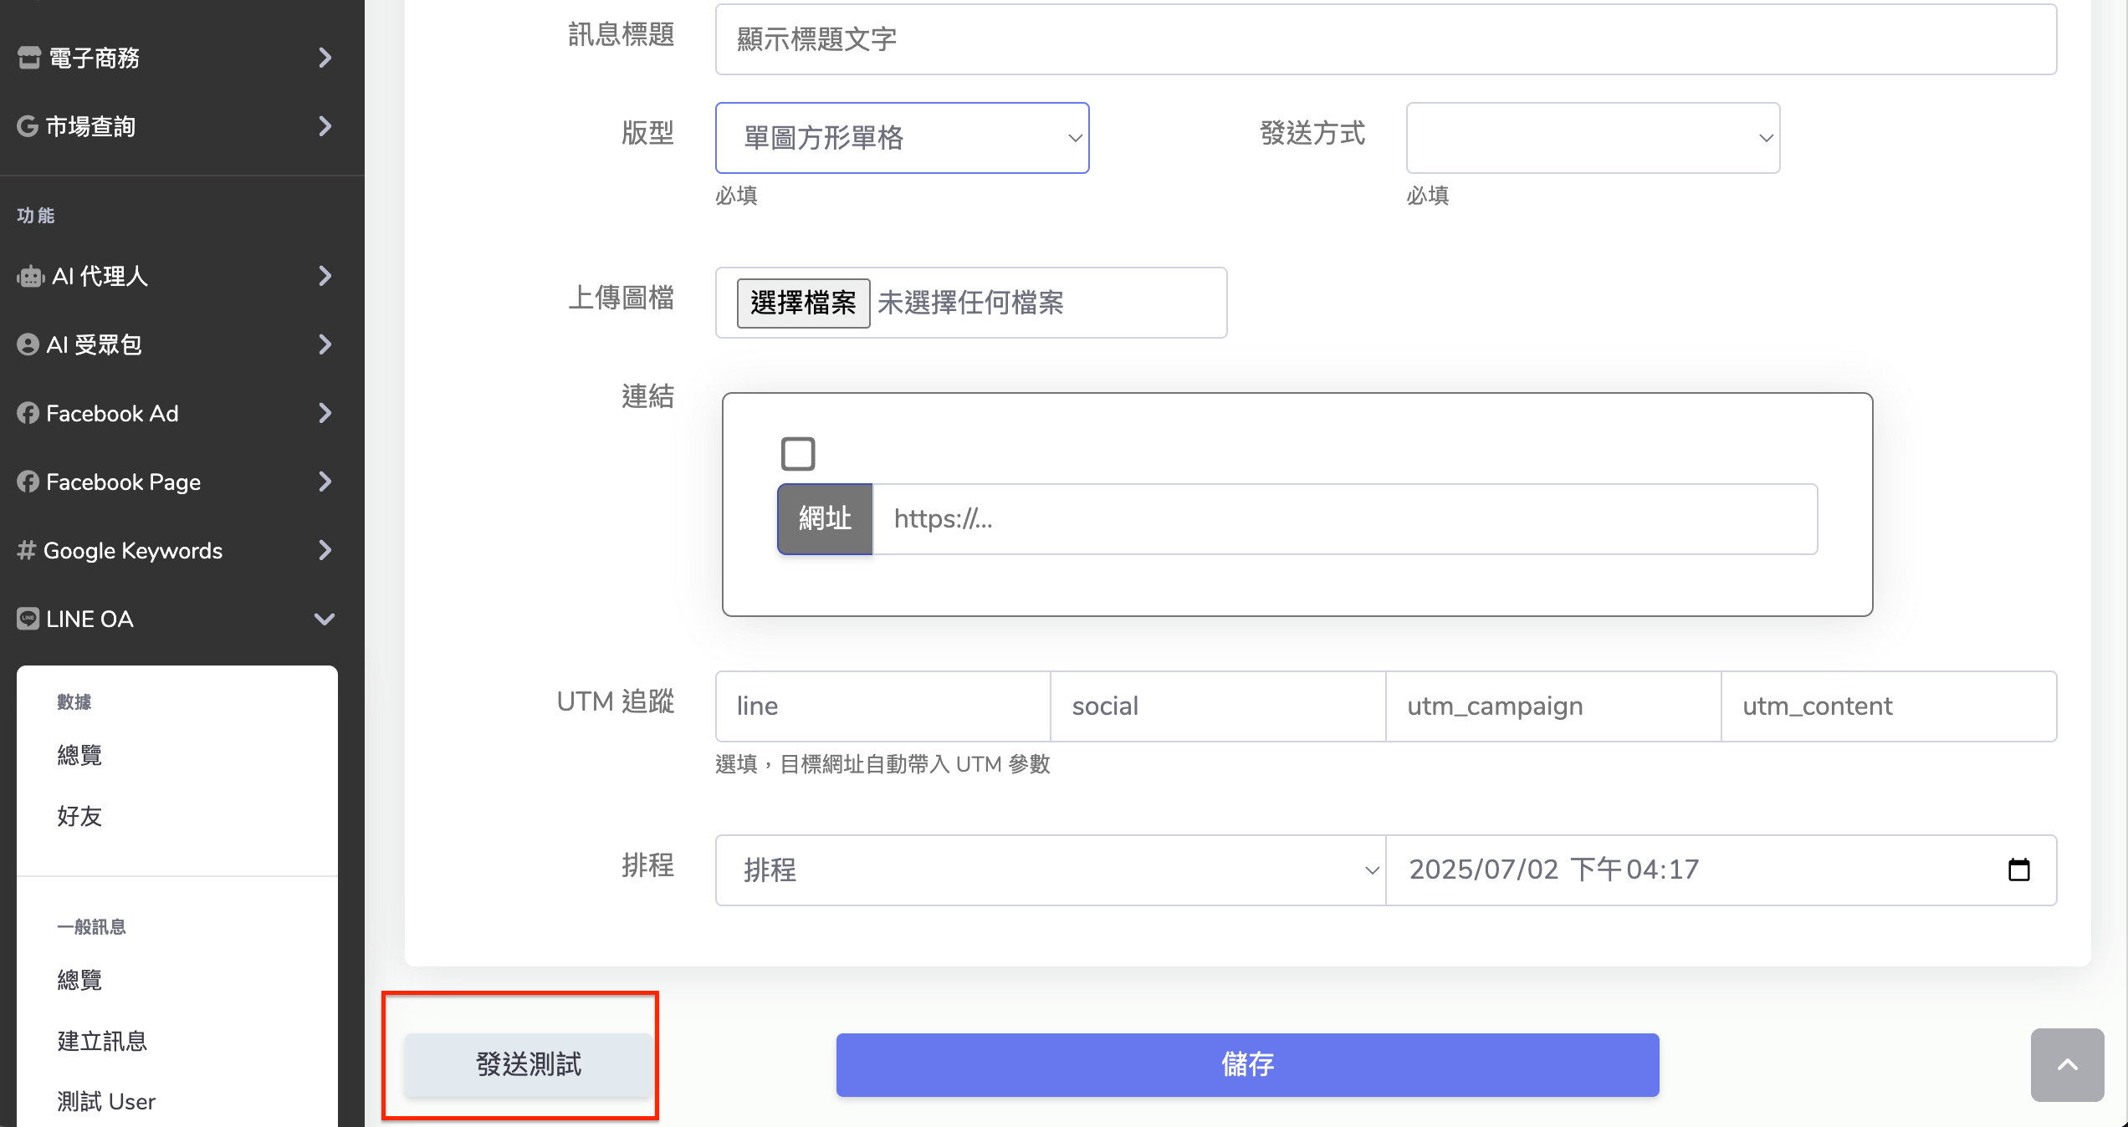Open the 版型 layout dropdown
The width and height of the screenshot is (2128, 1127).
(902, 138)
